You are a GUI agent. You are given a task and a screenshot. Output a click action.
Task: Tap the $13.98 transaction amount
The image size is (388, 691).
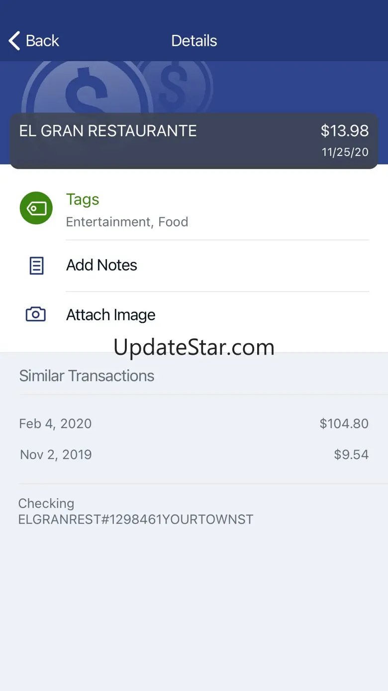point(344,131)
